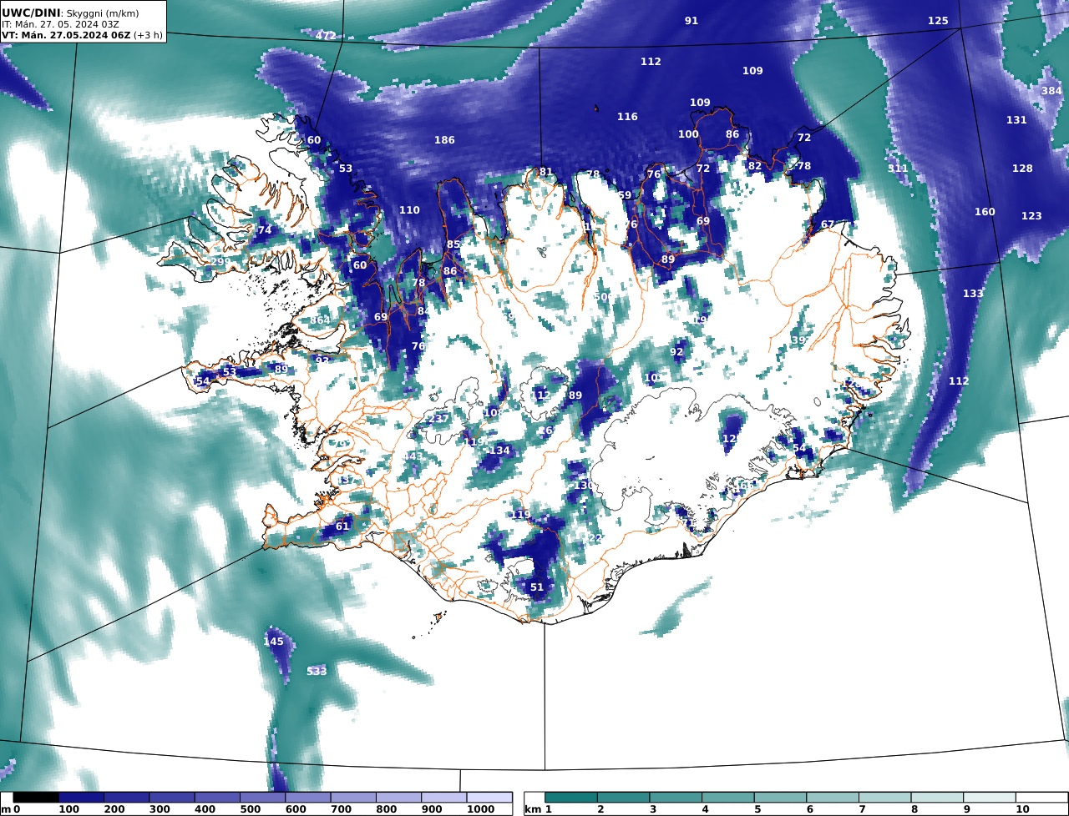The image size is (1069, 816).
Task: Click the visibility value "160" on the map
Action: point(985,212)
